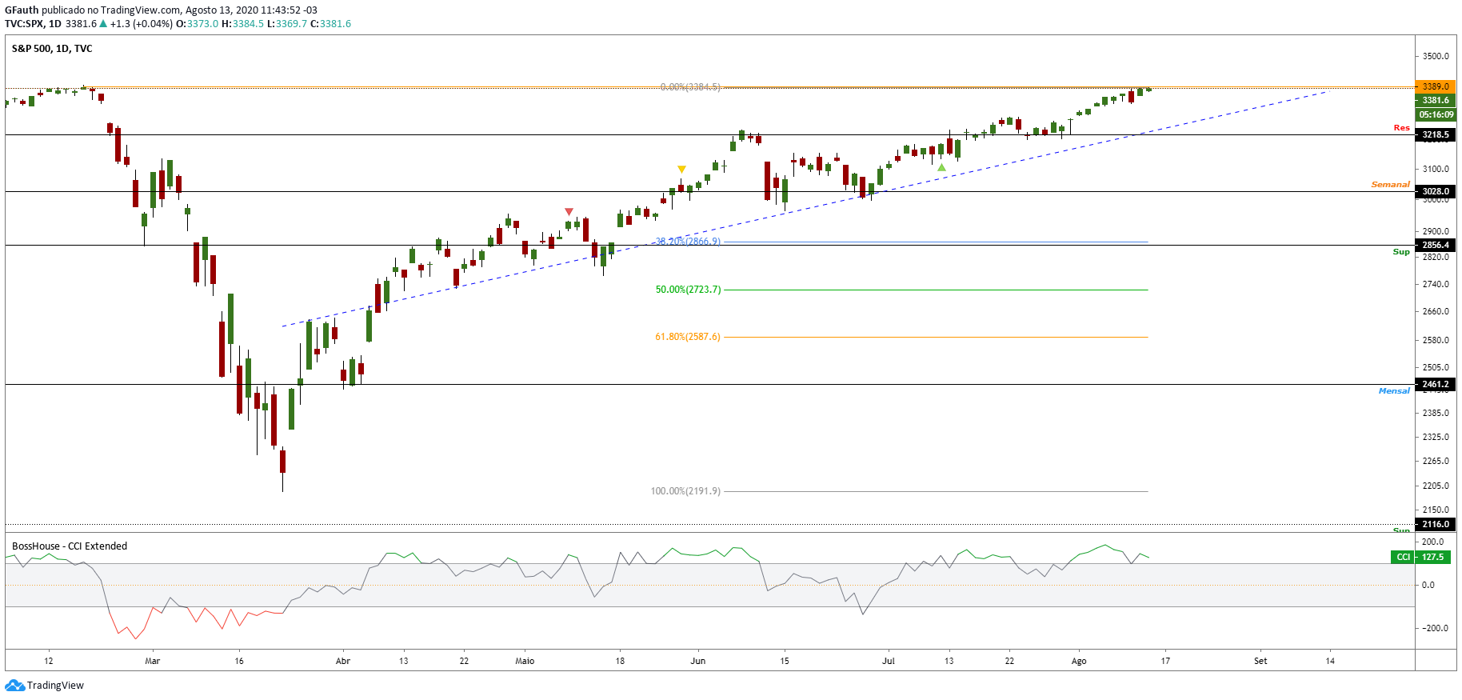Click the Ago date label on time axis
Image resolution: width=1462 pixels, height=700 pixels.
point(1079,661)
